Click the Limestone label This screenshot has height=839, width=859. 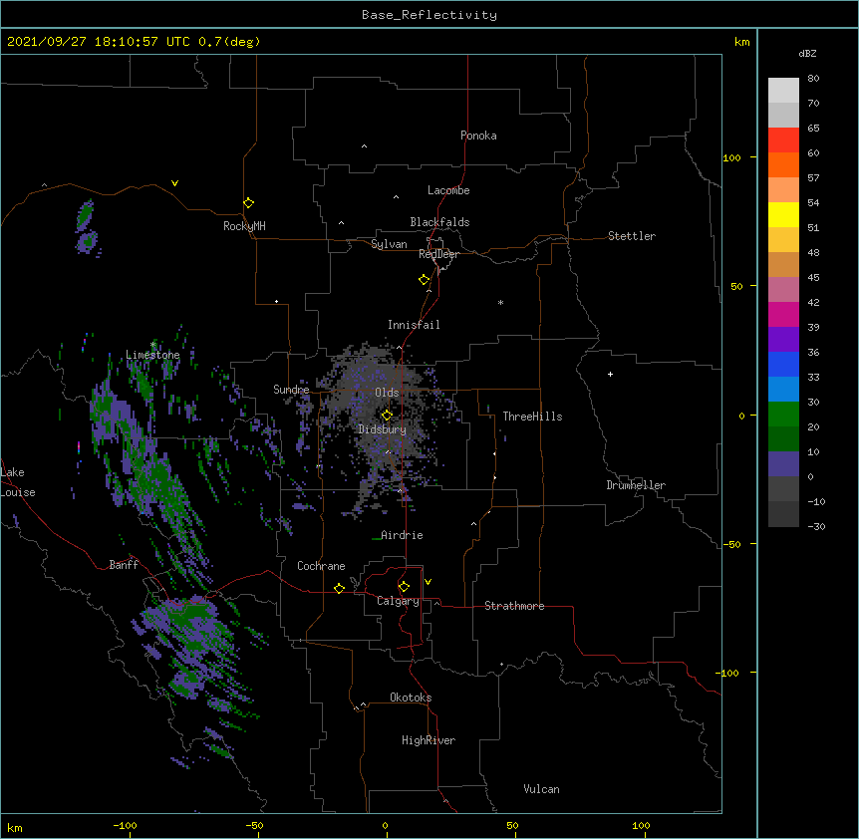152,355
